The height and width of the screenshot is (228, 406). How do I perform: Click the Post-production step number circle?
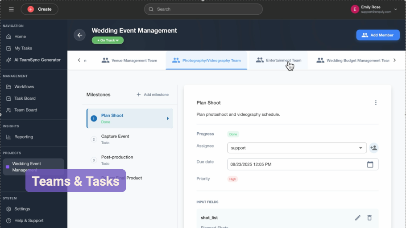tap(94, 160)
